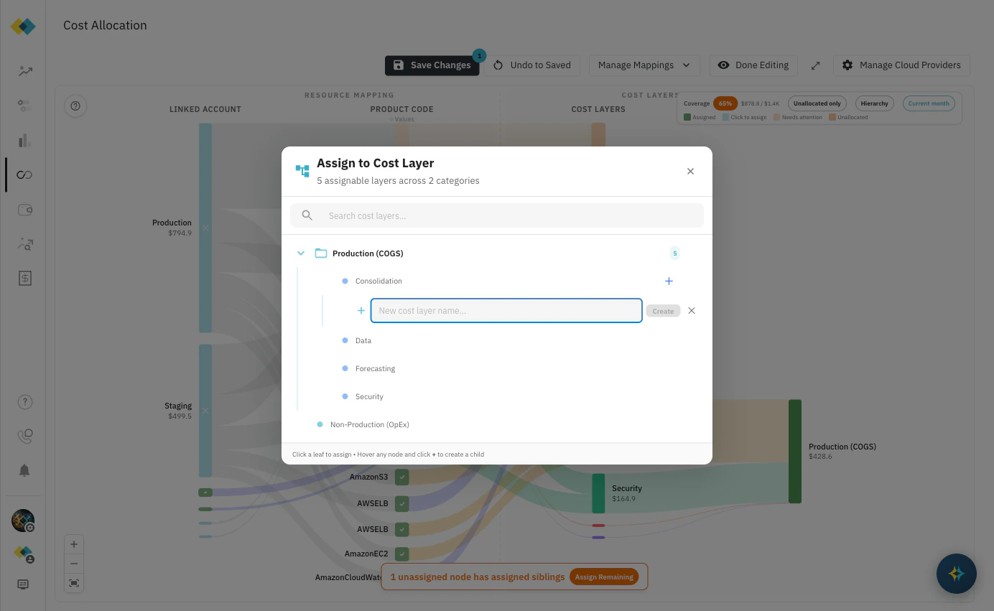
Task: Click the unassigned node warning message
Action: [478, 577]
